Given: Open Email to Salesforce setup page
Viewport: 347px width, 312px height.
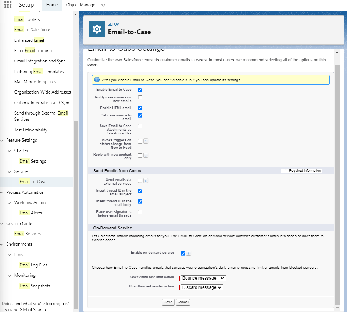Looking at the screenshot, I should (x=32, y=30).
